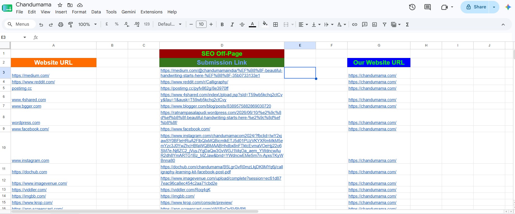This screenshot has width=515, height=214.
Task: Collapse the toolbar with chevron
Action: [x=503, y=25]
